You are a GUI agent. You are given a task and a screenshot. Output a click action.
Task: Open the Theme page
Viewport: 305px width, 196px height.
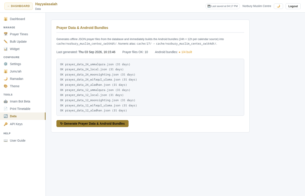pyautogui.click(x=23, y=86)
